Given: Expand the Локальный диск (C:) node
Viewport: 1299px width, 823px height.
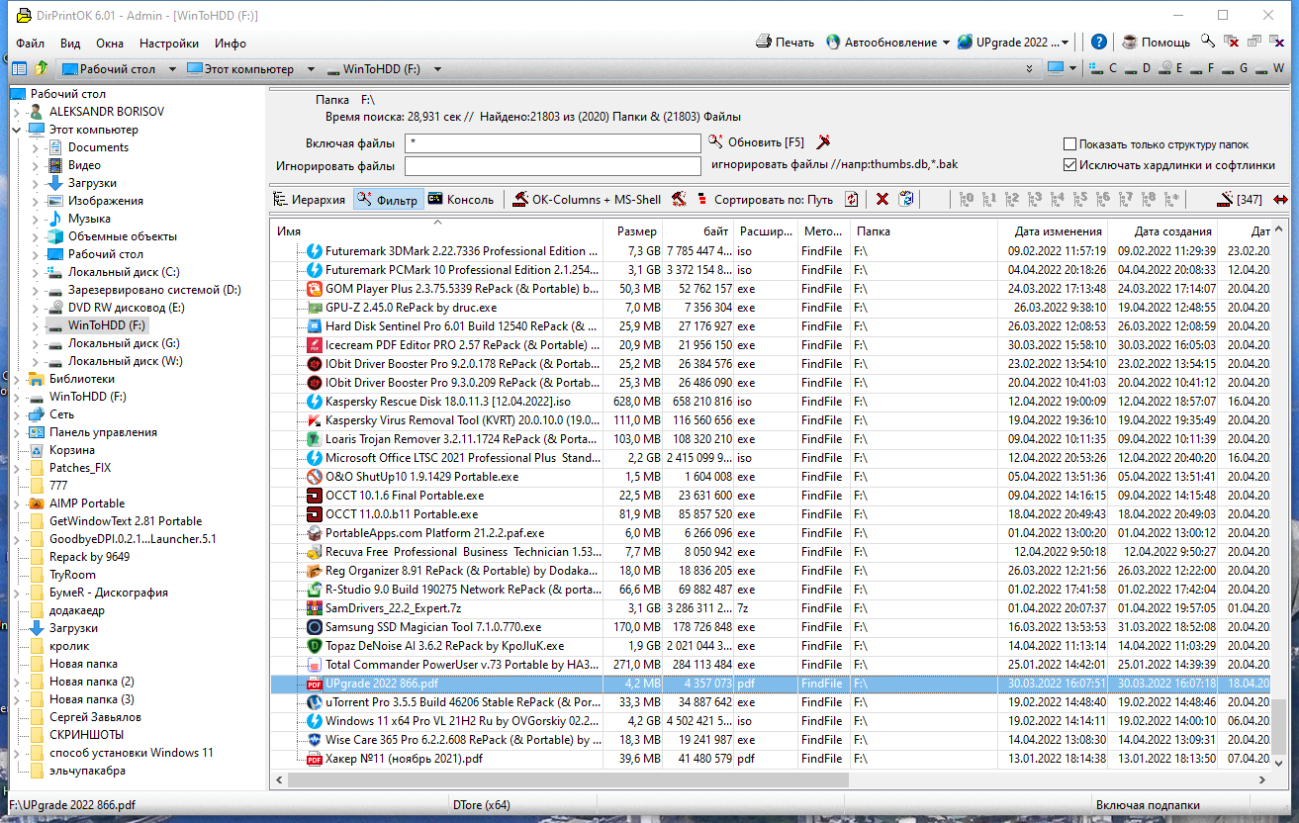Looking at the screenshot, I should point(35,272).
